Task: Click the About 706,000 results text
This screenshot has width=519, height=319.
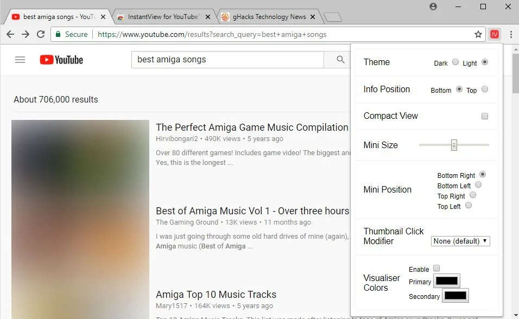Action: (56, 100)
